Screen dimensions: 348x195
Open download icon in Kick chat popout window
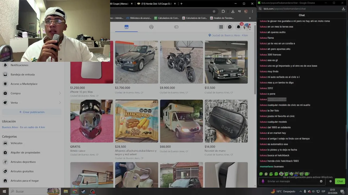[343, 9]
